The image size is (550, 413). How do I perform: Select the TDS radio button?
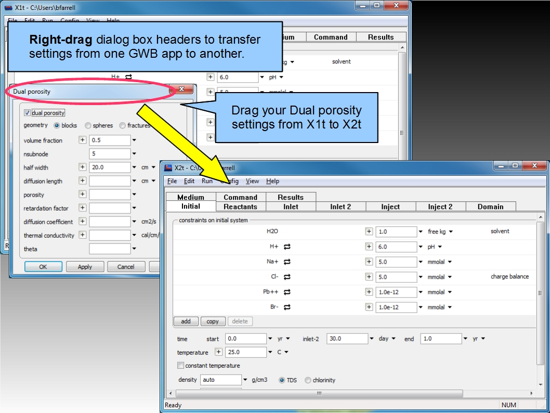click(x=282, y=380)
